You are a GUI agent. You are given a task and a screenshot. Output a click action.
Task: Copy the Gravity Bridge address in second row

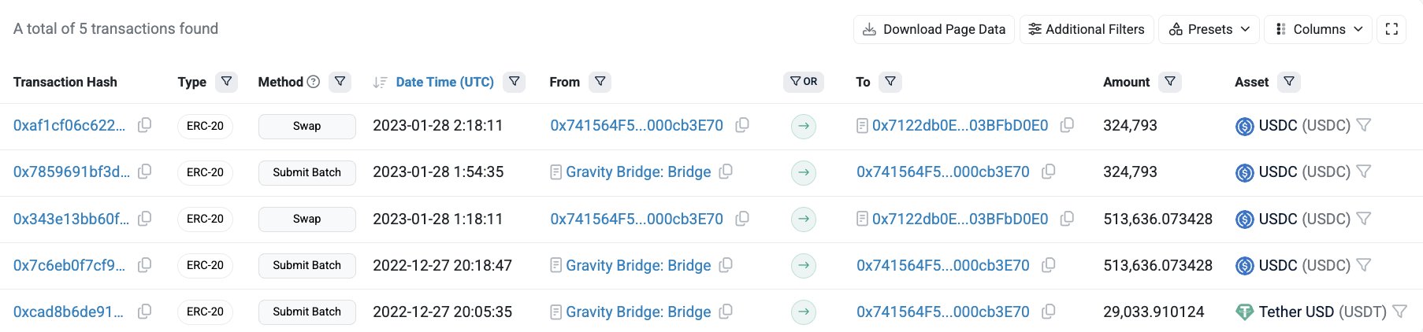click(726, 172)
